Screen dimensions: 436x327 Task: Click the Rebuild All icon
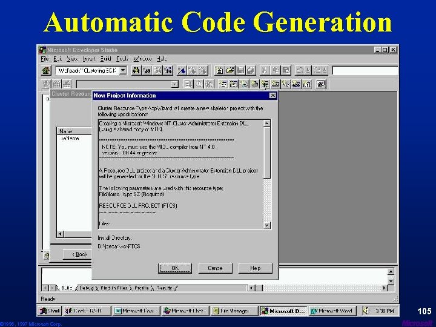pos(67,84)
